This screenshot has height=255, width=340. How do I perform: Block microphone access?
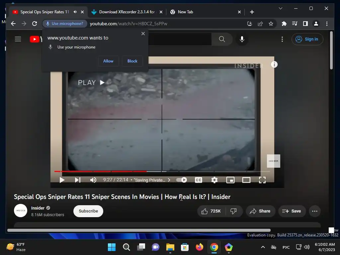click(x=132, y=61)
